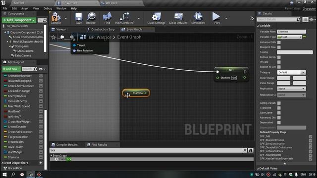Navigate back in graph history
This screenshot has height=178, width=317.
[x=62, y=37]
